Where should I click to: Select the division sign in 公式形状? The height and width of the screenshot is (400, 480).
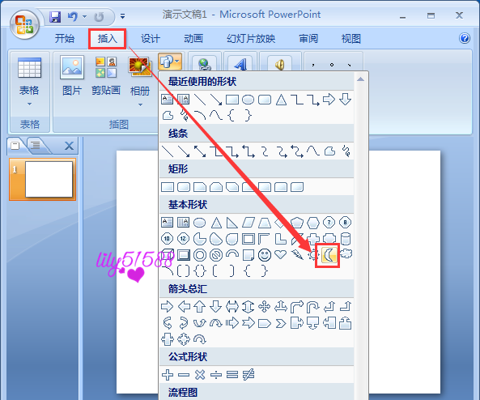point(216,375)
